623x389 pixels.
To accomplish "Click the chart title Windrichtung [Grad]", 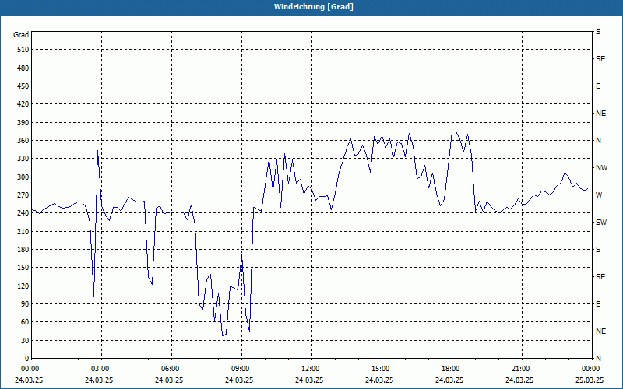I will pos(314,7).
